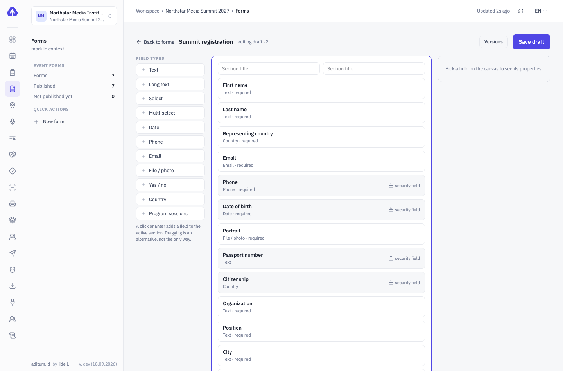Click the lock icon on the Citizenship field

[391, 283]
